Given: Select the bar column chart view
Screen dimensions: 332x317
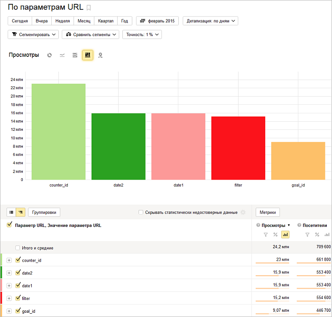Looking at the screenshot, I should click(x=87, y=55).
